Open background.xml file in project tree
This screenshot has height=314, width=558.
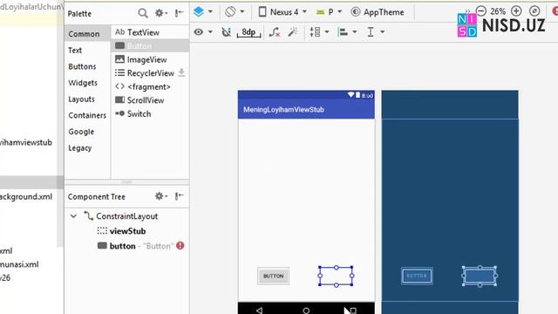pyautogui.click(x=26, y=196)
